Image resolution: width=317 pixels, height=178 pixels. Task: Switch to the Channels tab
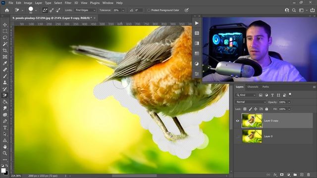253,87
